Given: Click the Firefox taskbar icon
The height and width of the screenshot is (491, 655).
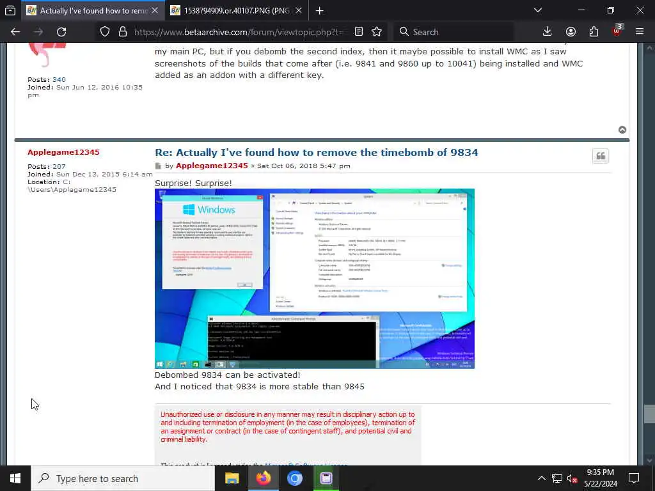Looking at the screenshot, I should tap(263, 478).
